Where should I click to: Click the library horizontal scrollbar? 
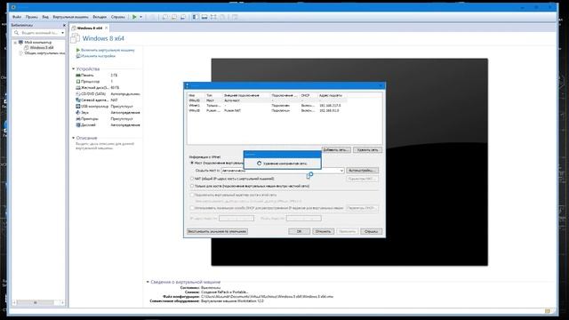click(38, 302)
